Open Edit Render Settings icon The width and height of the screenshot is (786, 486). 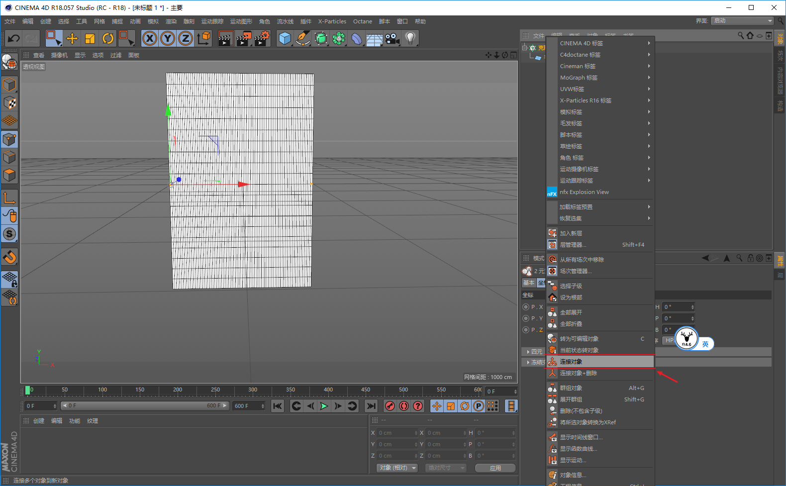click(x=262, y=38)
